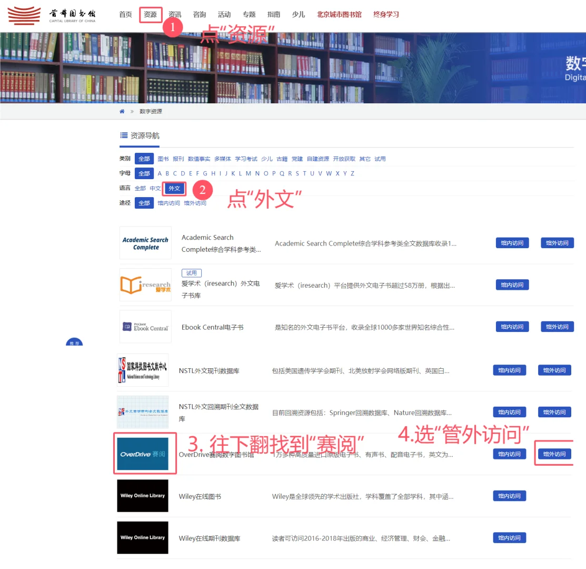This screenshot has width=586, height=569.
Task: Open the 咨询 navigation item
Action: point(200,15)
